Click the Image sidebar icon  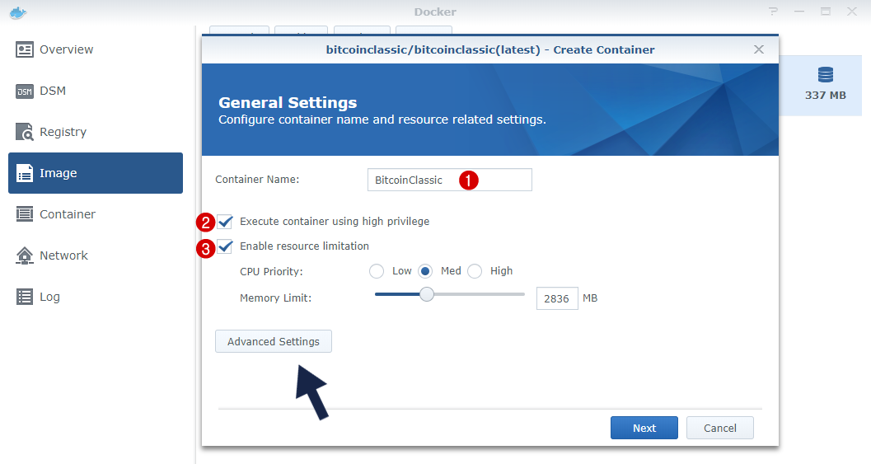click(x=25, y=173)
